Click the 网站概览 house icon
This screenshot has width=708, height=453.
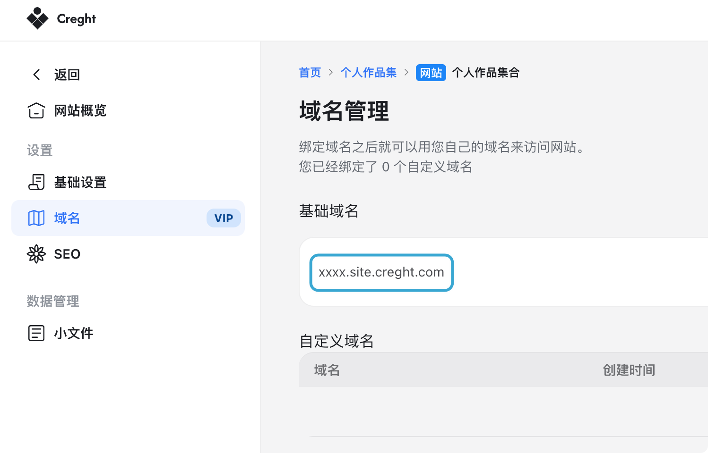36,110
